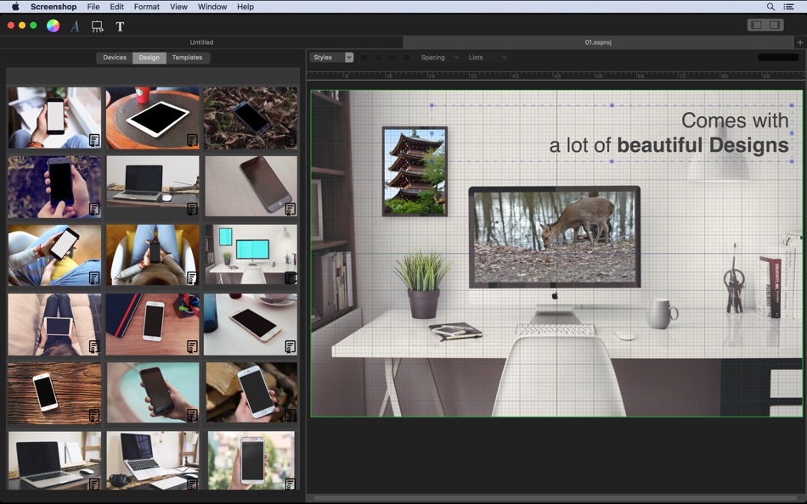This screenshot has width=807, height=504.
Task: Select the deer image on iMac screen
Action: (x=555, y=237)
